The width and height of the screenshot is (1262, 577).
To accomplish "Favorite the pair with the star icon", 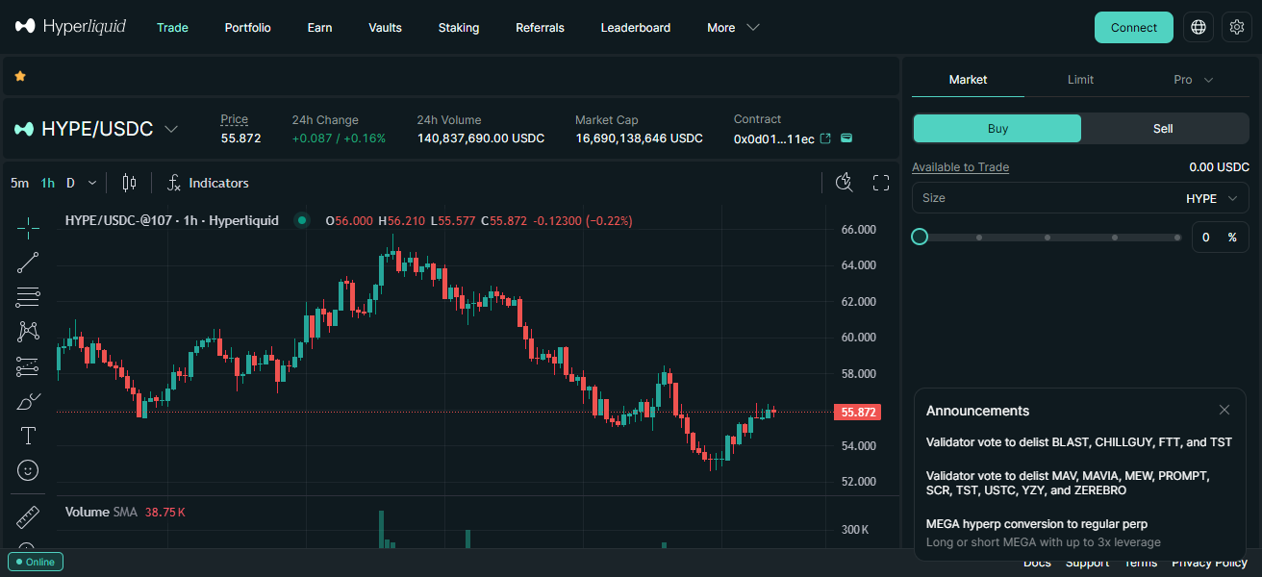I will tap(20, 76).
